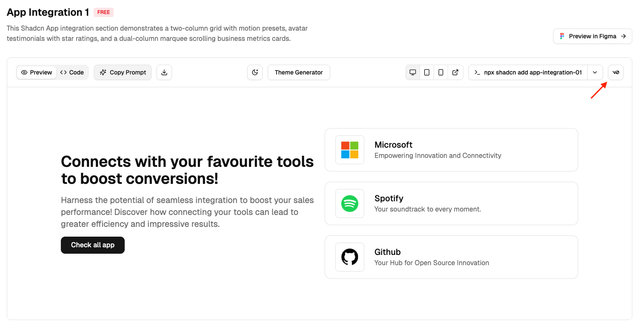Viewport: 640px width, 329px height.
Task: Copy the npx shadcn add command
Action: pos(528,72)
